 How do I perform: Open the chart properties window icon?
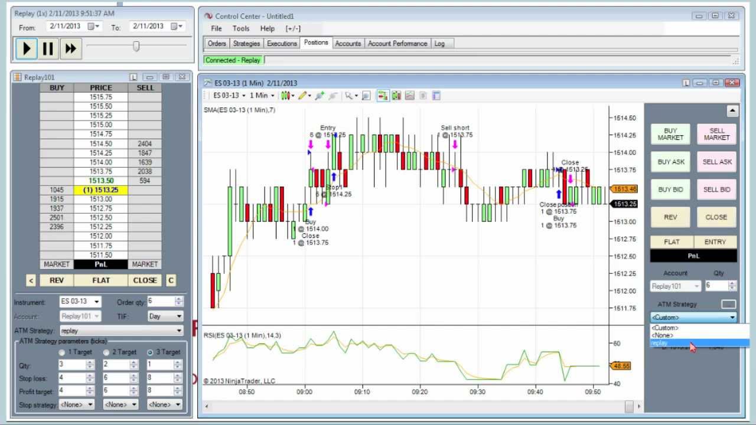tap(436, 96)
